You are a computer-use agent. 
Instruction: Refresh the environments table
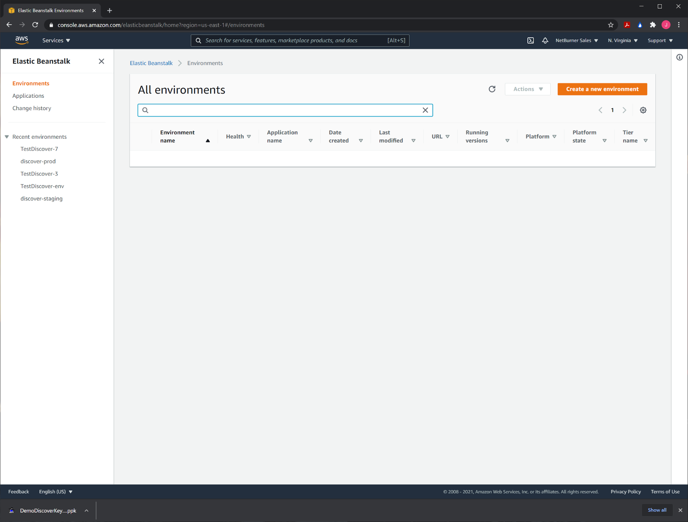(492, 89)
